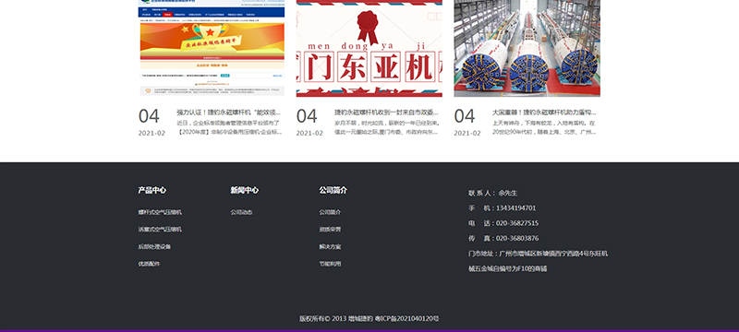Click the 新闻中心 footer heading
Image resolution: width=739 pixels, height=332 pixels.
point(244,190)
